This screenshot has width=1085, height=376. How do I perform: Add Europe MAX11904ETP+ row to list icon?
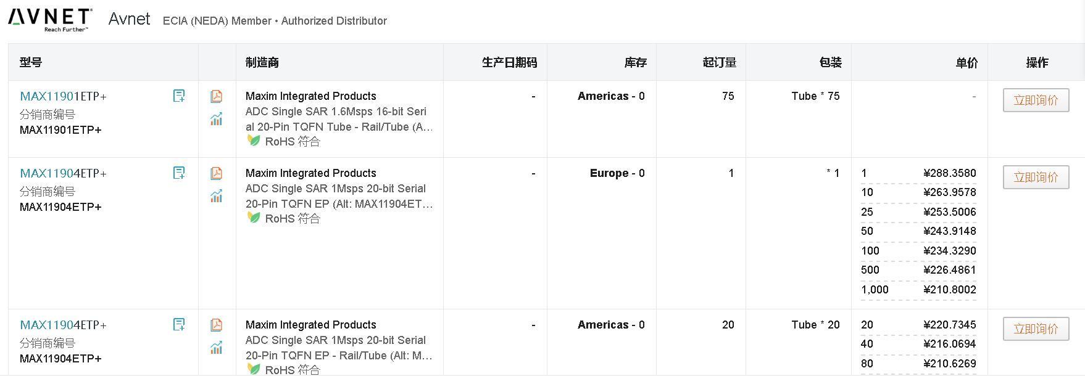tap(179, 173)
